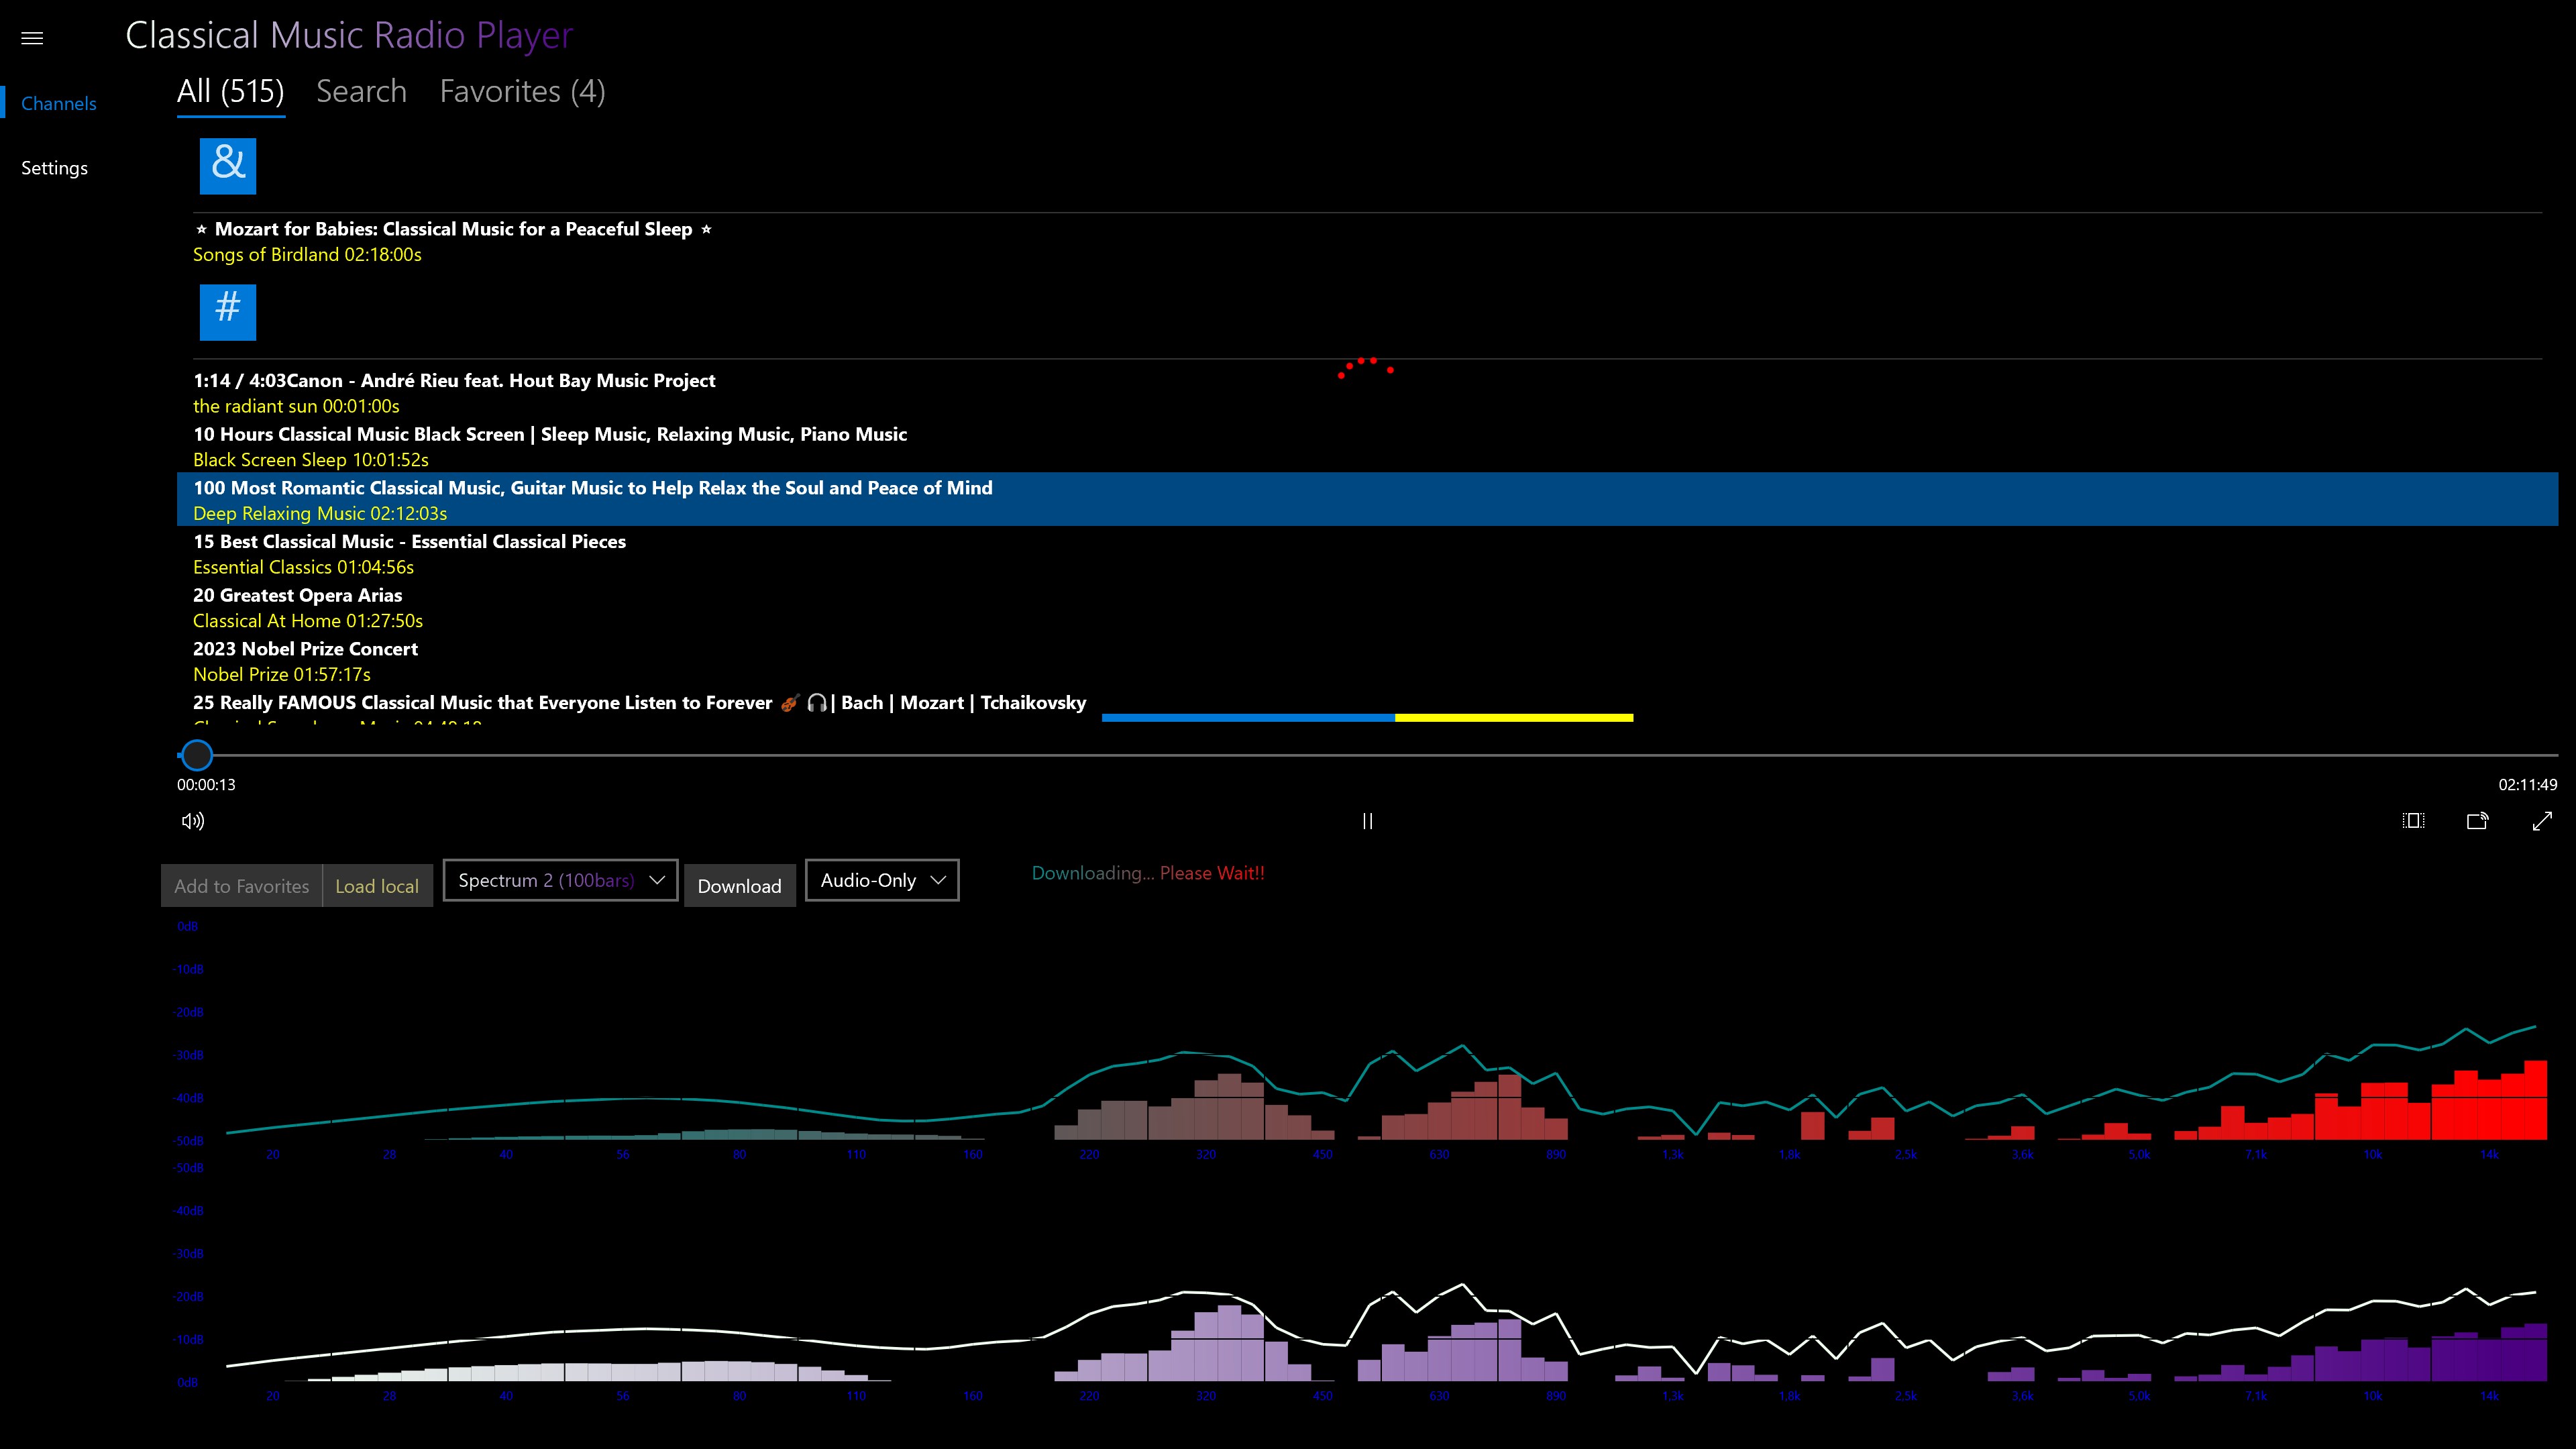Open the Spectrum 2 (100bars) dropdown
This screenshot has height=1449, width=2576.
(560, 880)
